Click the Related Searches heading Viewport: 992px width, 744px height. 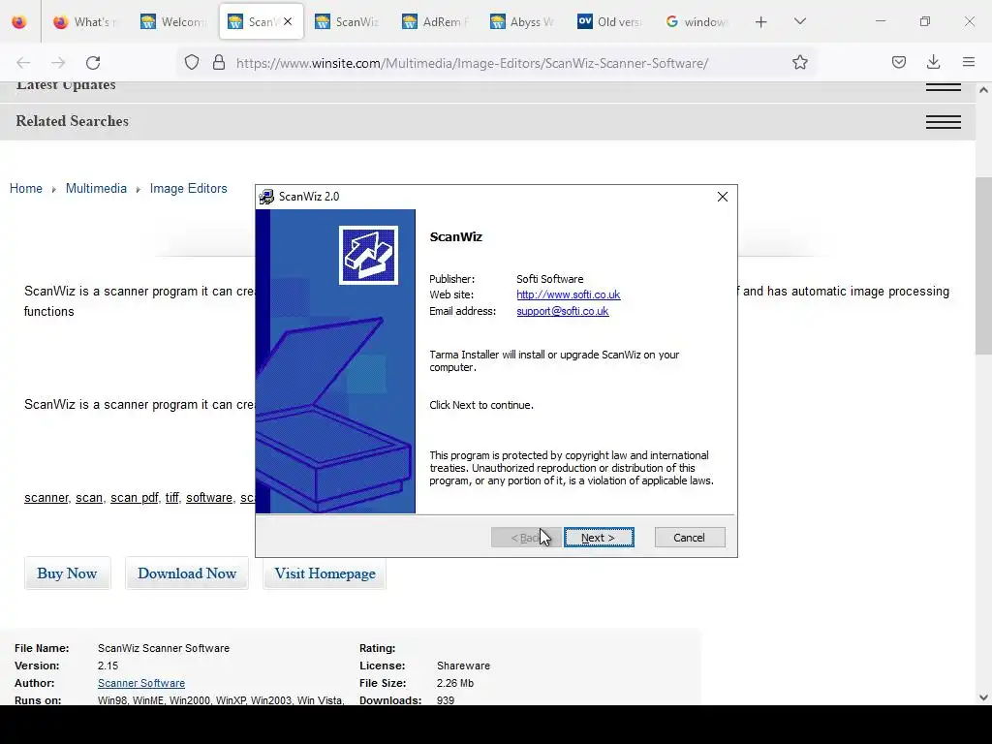click(72, 121)
